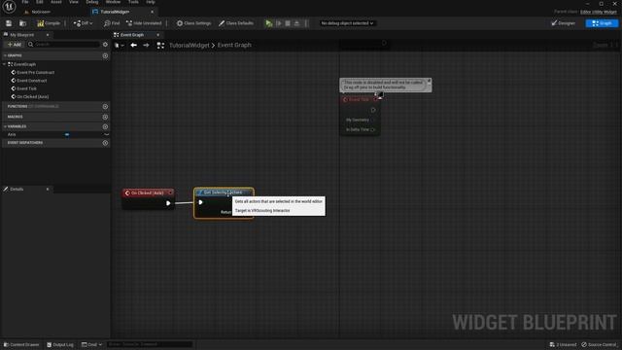Open the View menu

pyautogui.click(x=74, y=2)
